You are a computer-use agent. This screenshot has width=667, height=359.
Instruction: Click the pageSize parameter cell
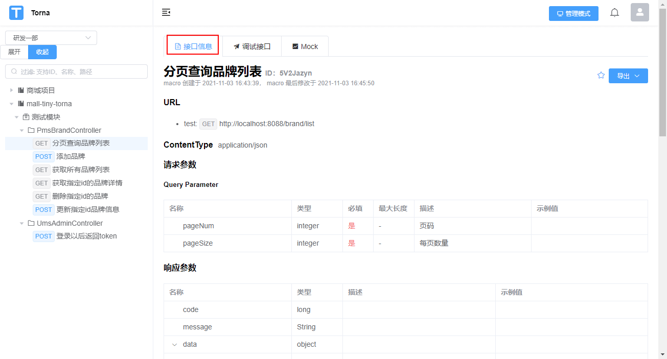[x=227, y=243]
